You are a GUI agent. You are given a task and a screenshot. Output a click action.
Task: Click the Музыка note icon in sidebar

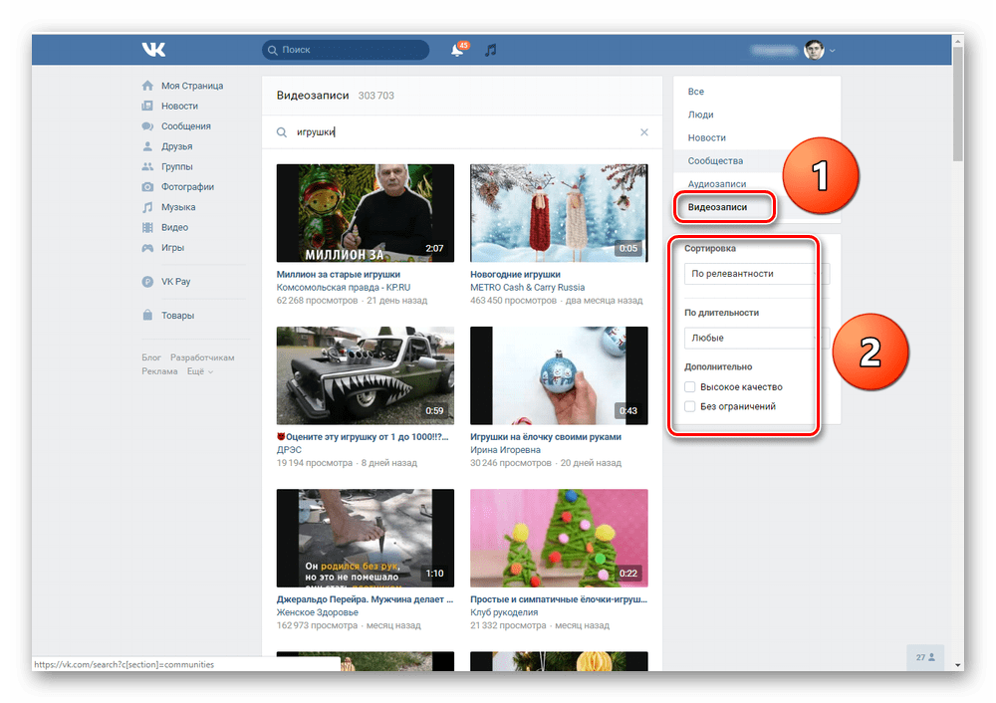[147, 208]
